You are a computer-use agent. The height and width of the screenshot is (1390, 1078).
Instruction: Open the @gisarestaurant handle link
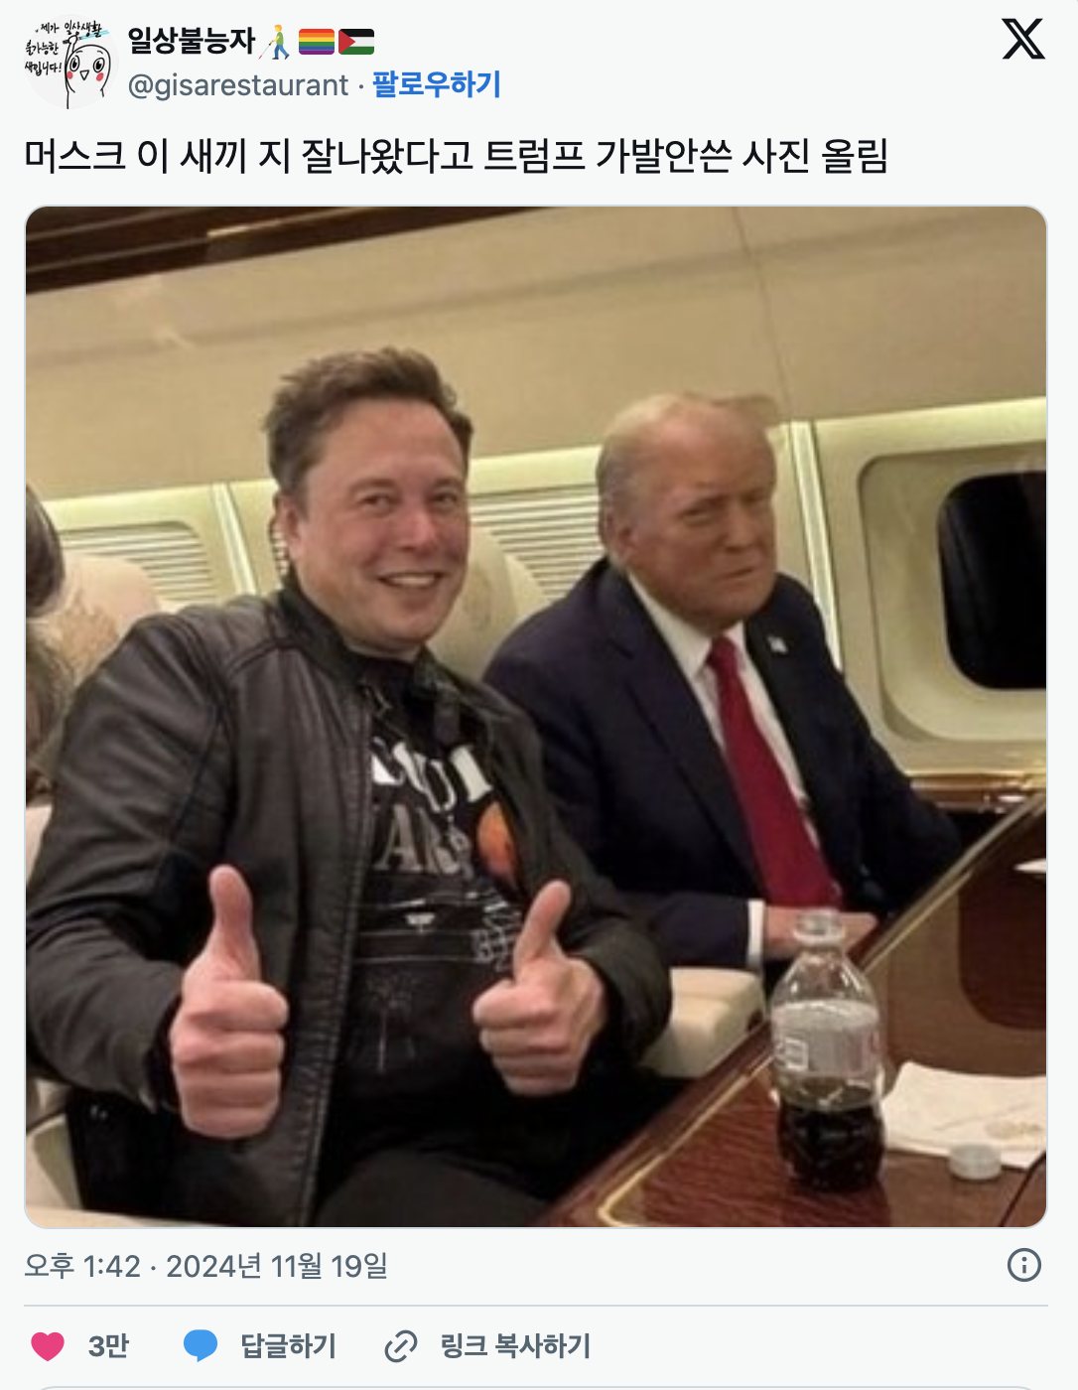pos(238,85)
